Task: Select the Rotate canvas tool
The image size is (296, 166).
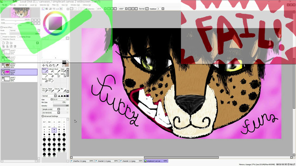Action: 50,65
